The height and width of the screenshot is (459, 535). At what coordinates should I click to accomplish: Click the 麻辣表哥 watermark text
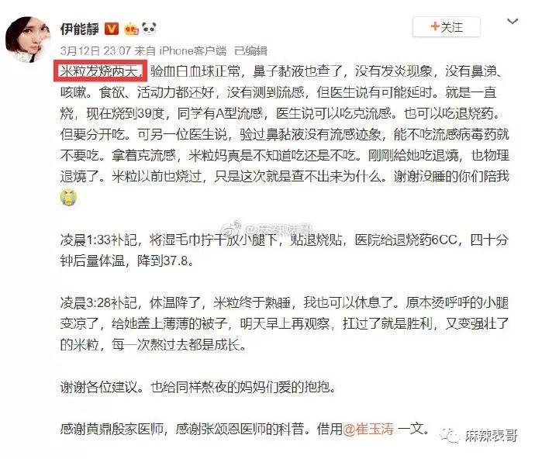491,436
